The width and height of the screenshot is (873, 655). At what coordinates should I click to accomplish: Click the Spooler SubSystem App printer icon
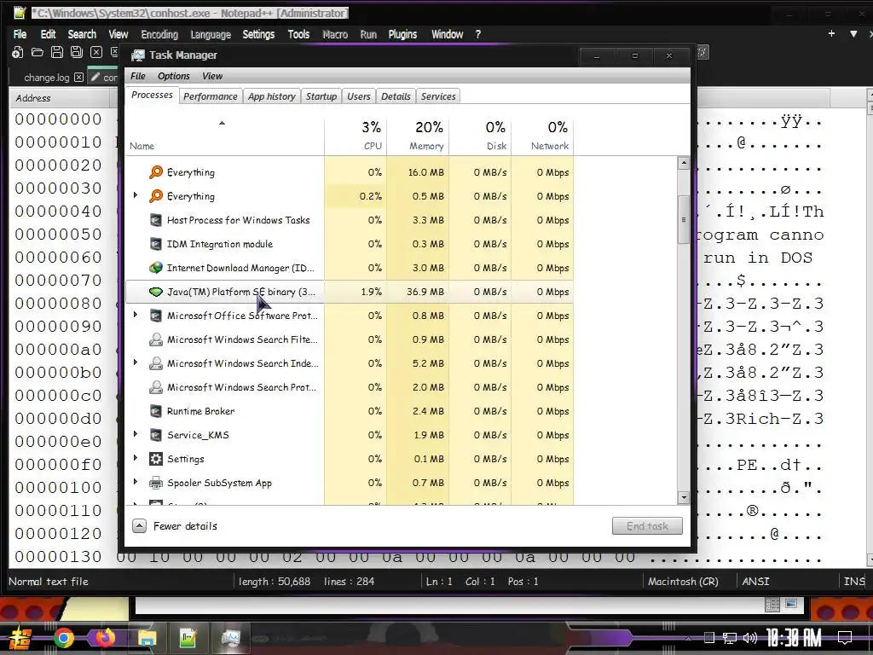click(x=156, y=483)
